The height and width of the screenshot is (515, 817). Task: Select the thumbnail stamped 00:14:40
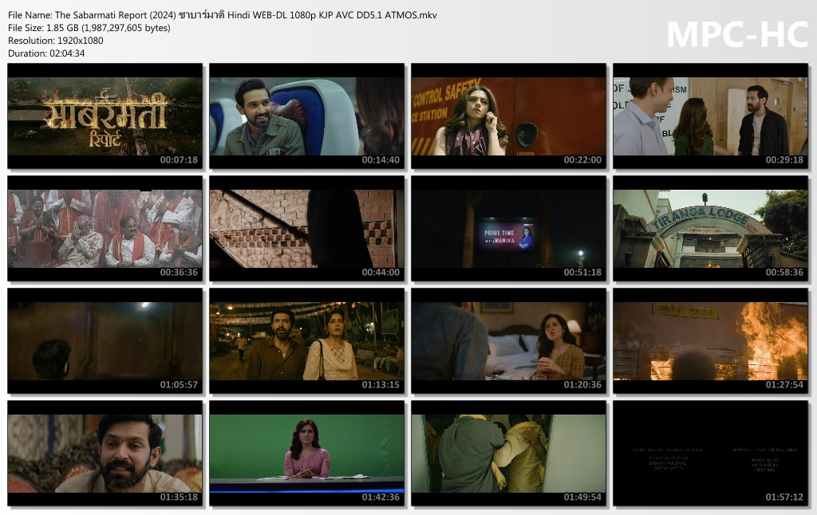pos(307,116)
